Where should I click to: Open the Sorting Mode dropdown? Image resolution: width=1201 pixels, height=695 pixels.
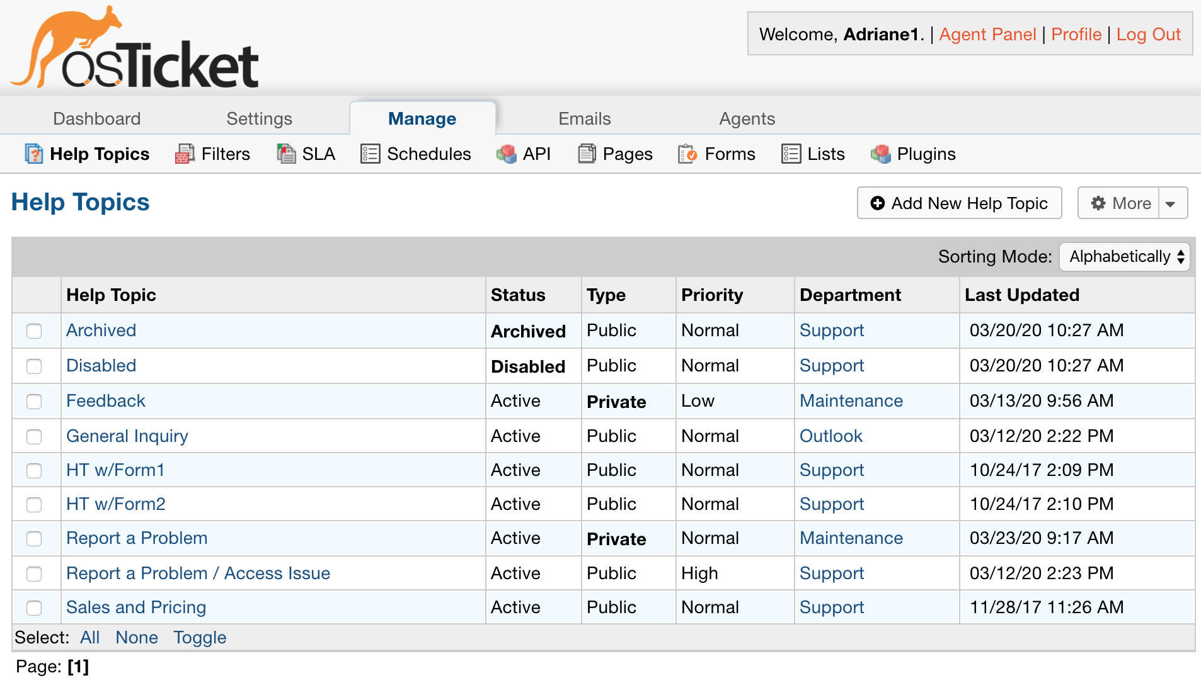[x=1124, y=257]
